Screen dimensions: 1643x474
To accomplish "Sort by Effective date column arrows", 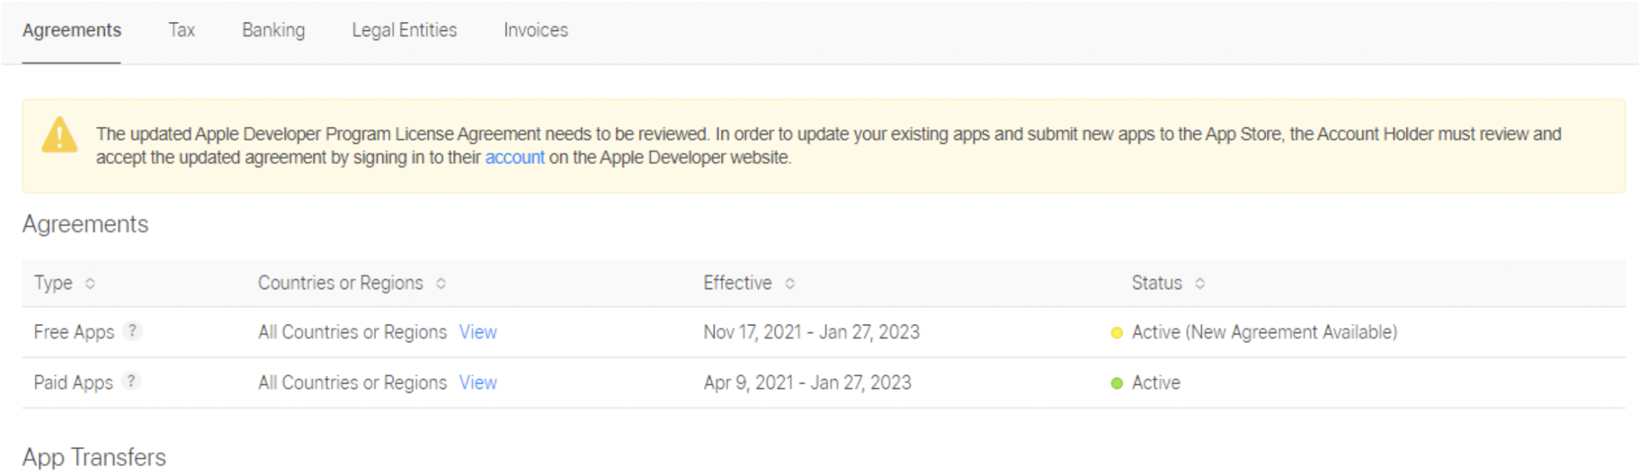I will pos(790,284).
